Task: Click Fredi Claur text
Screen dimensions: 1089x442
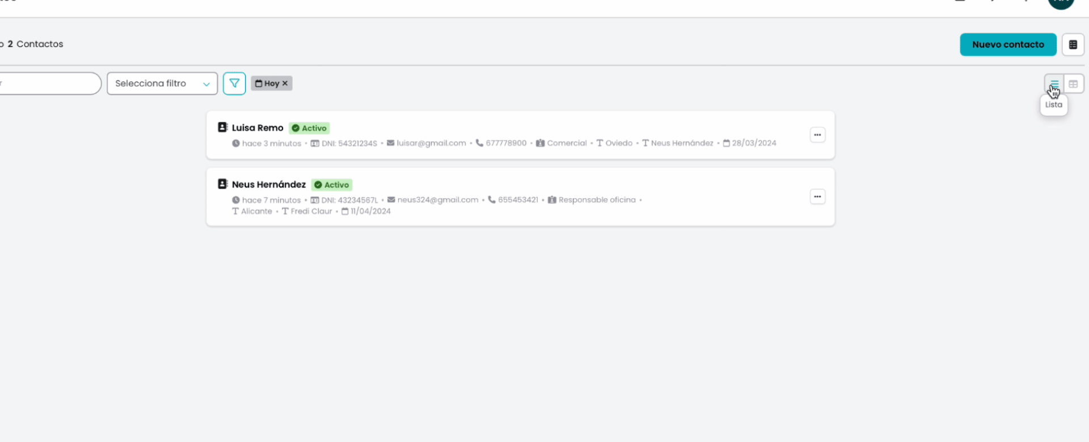Action: [311, 211]
